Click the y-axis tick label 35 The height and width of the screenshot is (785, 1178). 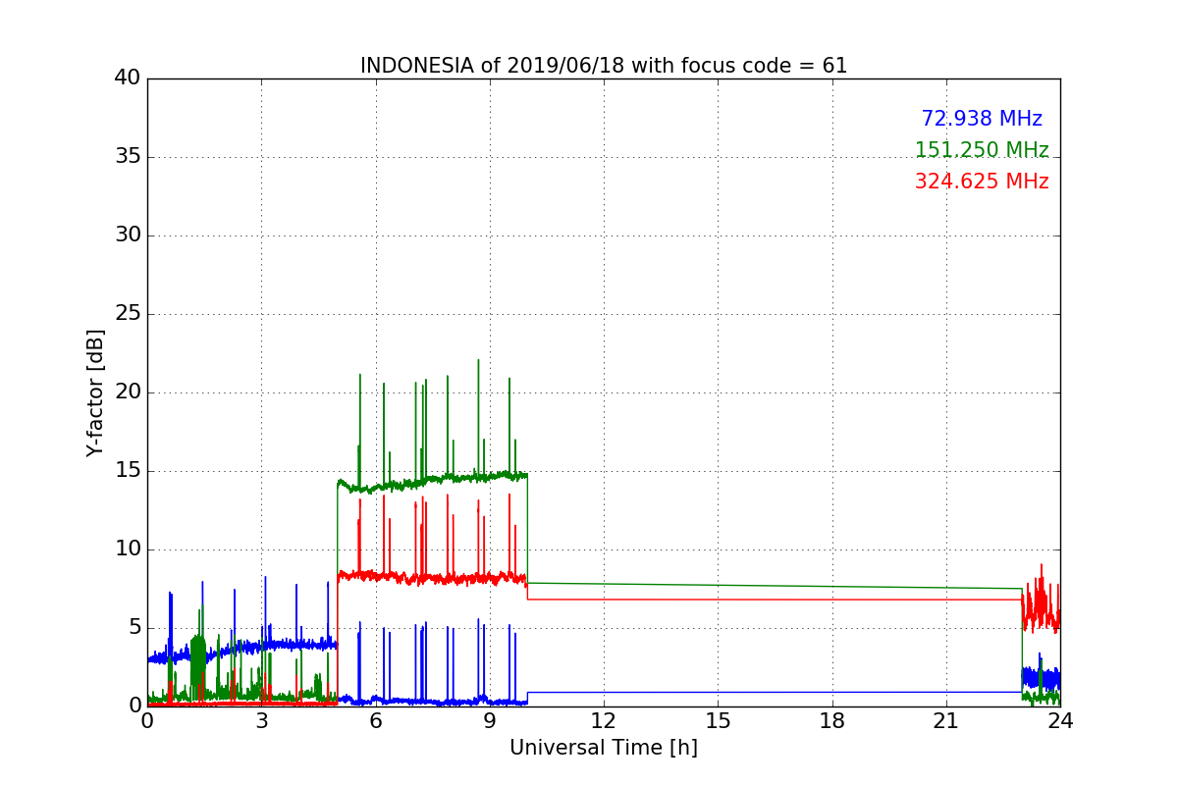click(x=127, y=157)
